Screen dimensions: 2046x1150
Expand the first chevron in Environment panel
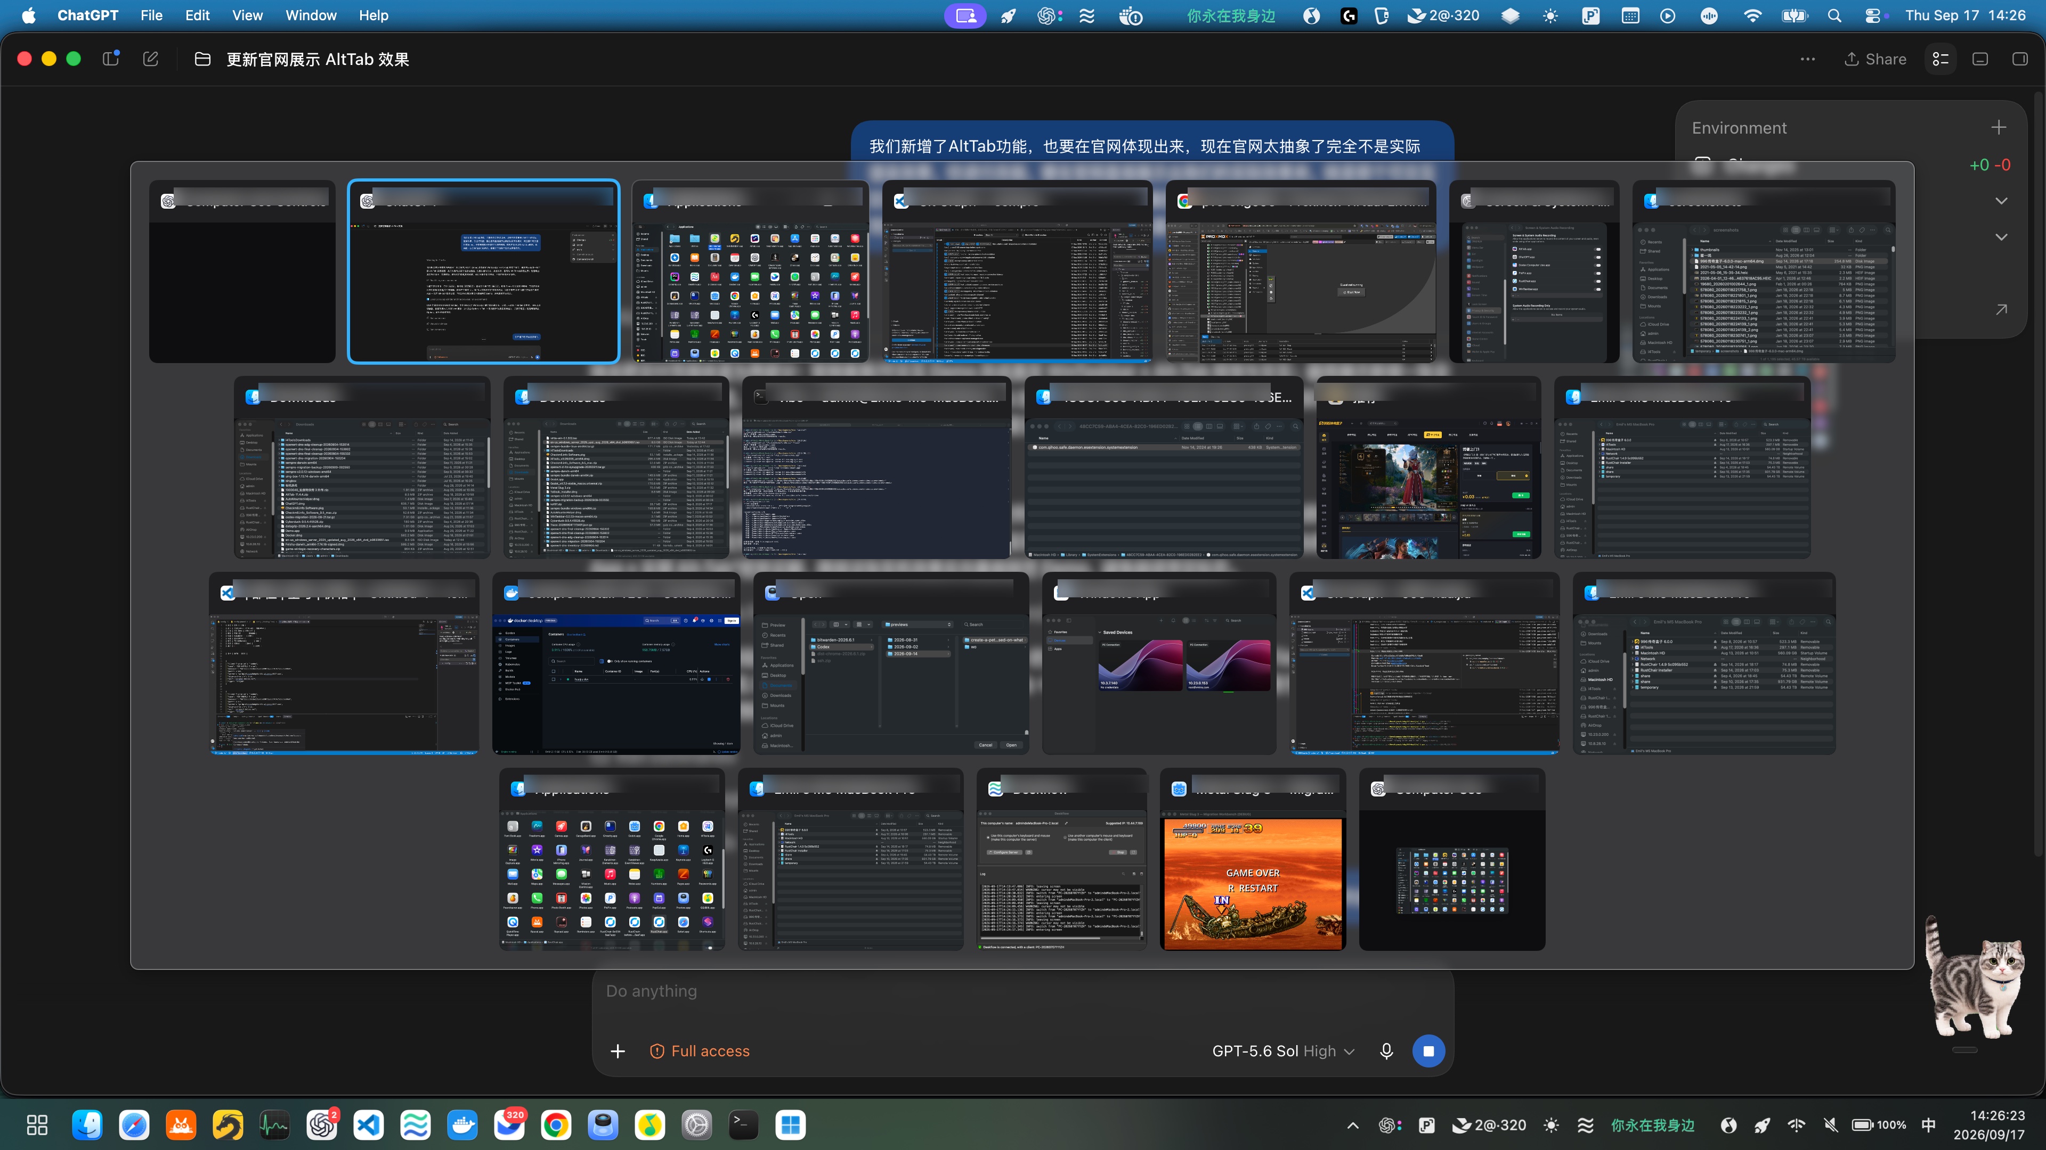tap(2002, 201)
